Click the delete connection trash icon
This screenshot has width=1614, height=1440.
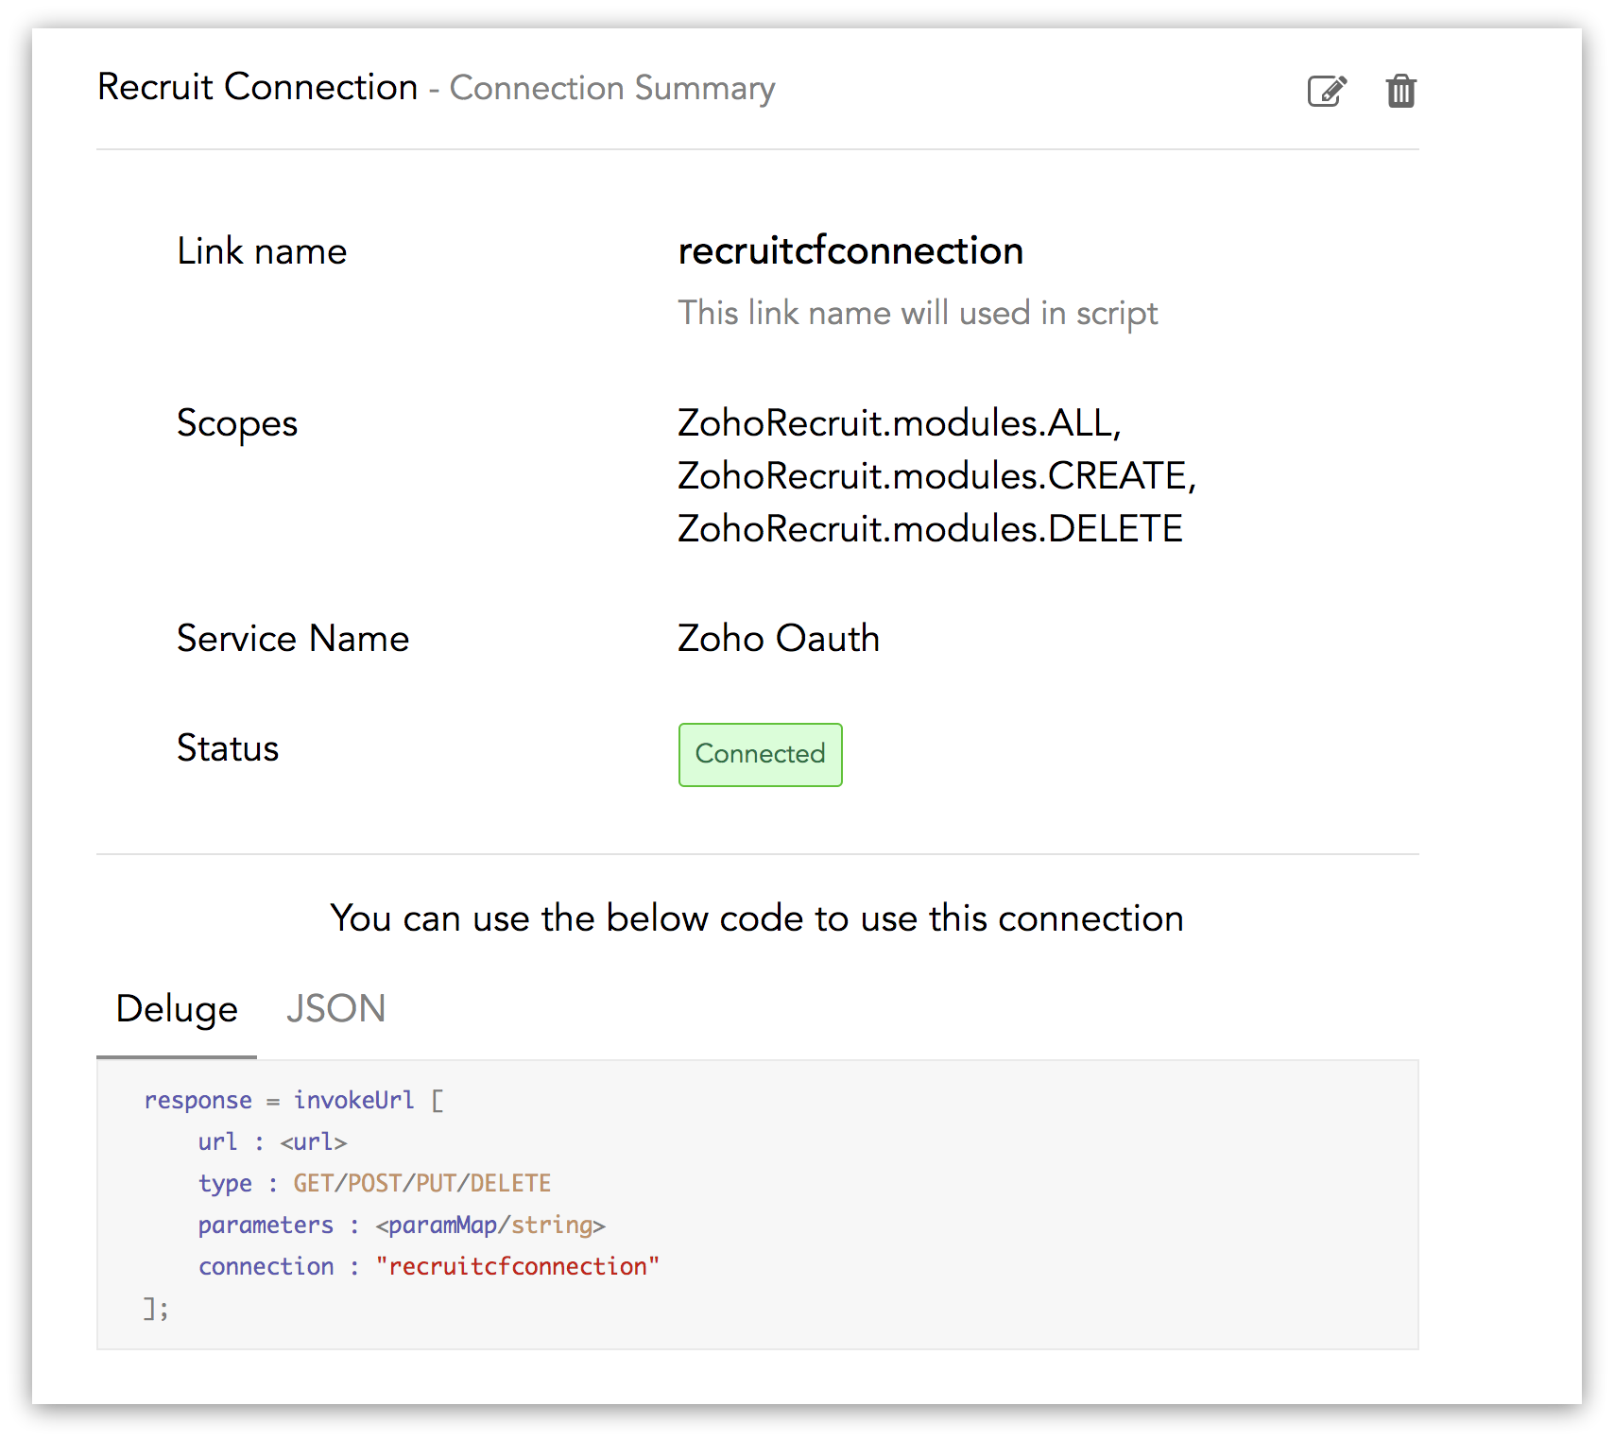pyautogui.click(x=1400, y=91)
